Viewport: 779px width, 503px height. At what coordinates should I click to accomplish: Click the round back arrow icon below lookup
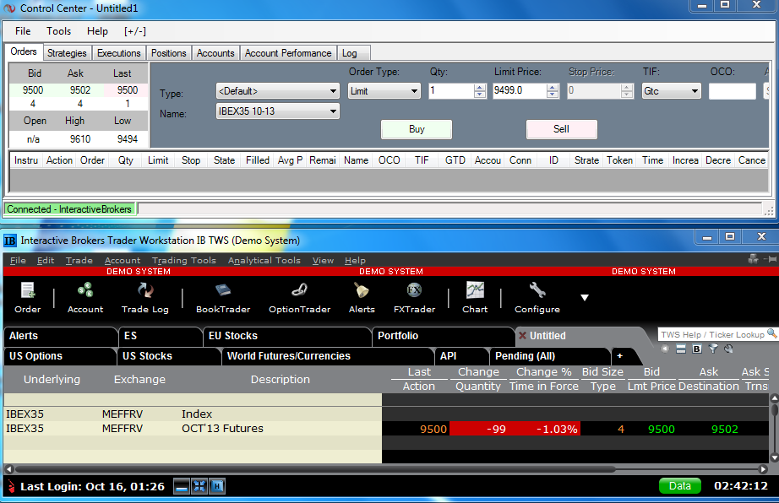(x=665, y=349)
